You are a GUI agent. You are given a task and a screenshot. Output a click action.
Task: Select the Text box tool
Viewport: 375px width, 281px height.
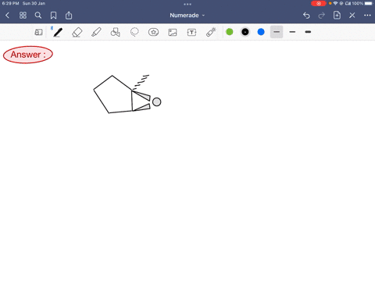coord(191,32)
